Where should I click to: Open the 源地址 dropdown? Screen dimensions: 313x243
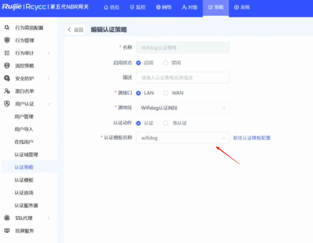click(183, 108)
